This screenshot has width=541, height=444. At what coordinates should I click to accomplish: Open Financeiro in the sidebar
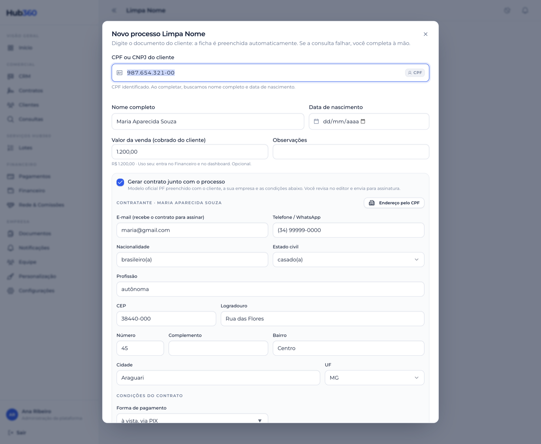31,191
